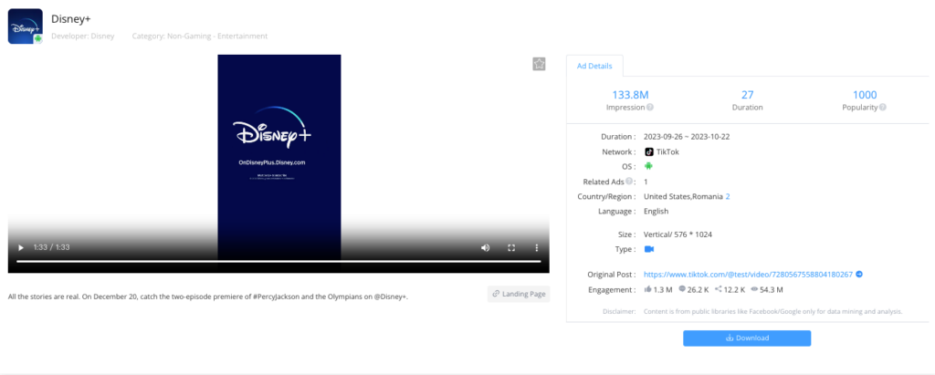
Task: Play the Disney+ ad video
Action: [21, 247]
